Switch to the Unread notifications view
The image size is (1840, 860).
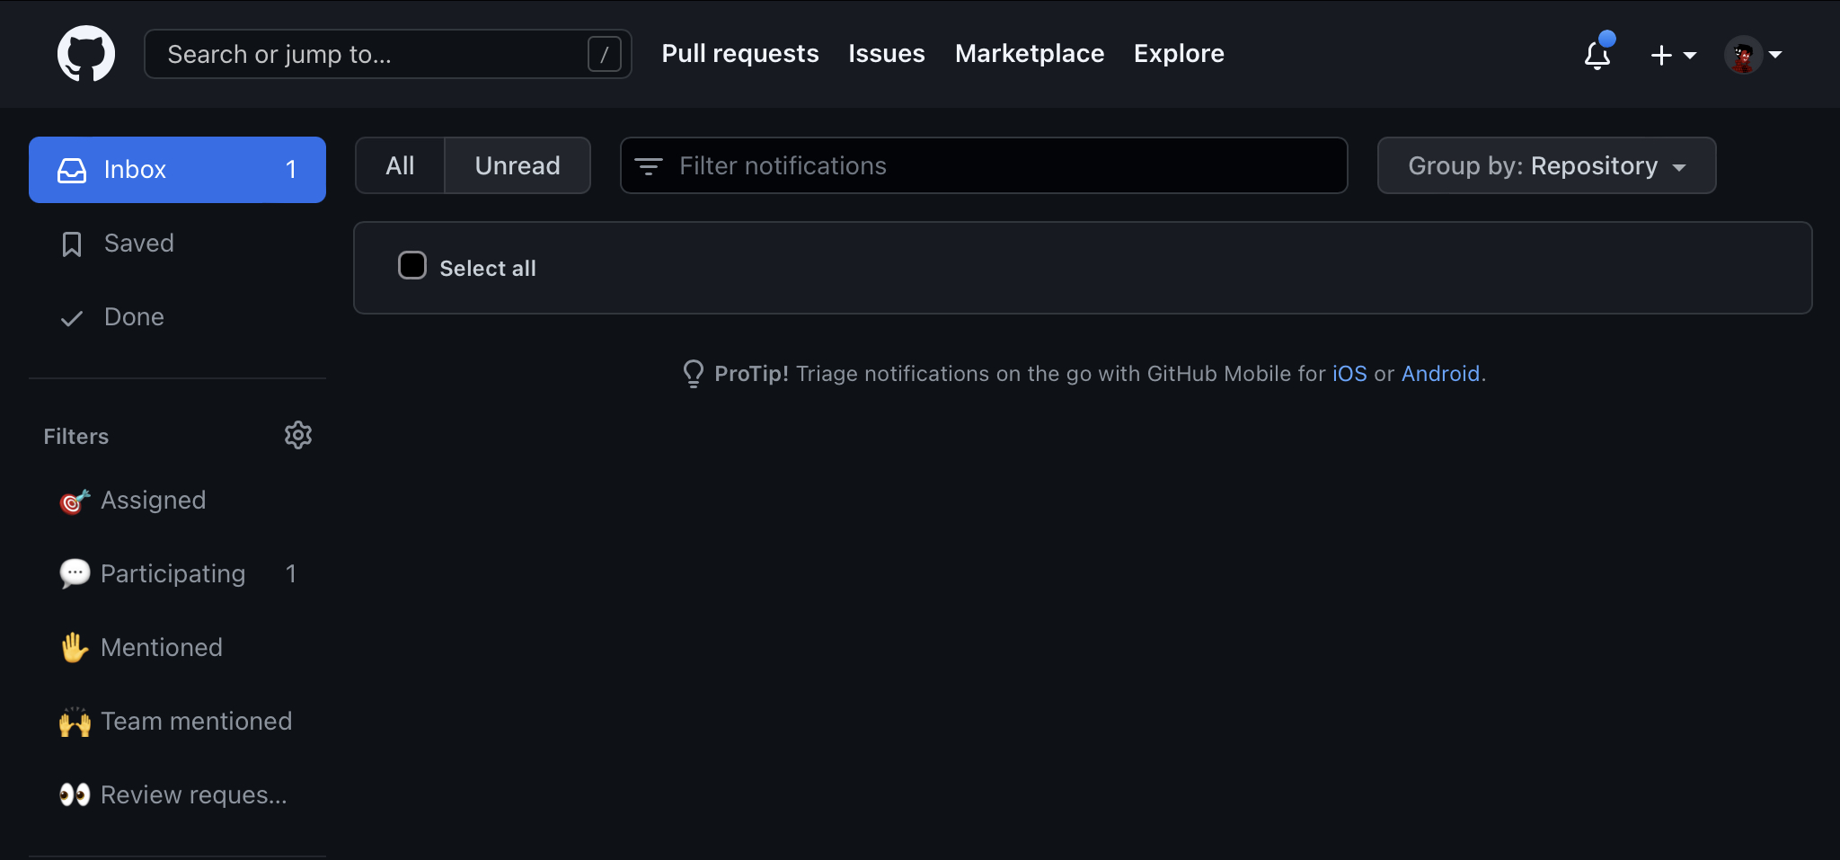tap(517, 165)
